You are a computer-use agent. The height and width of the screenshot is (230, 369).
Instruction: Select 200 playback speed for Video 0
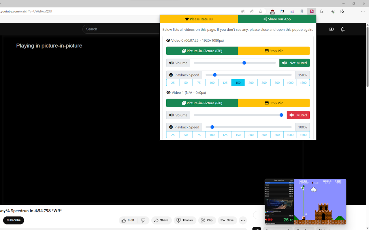(x=251, y=83)
